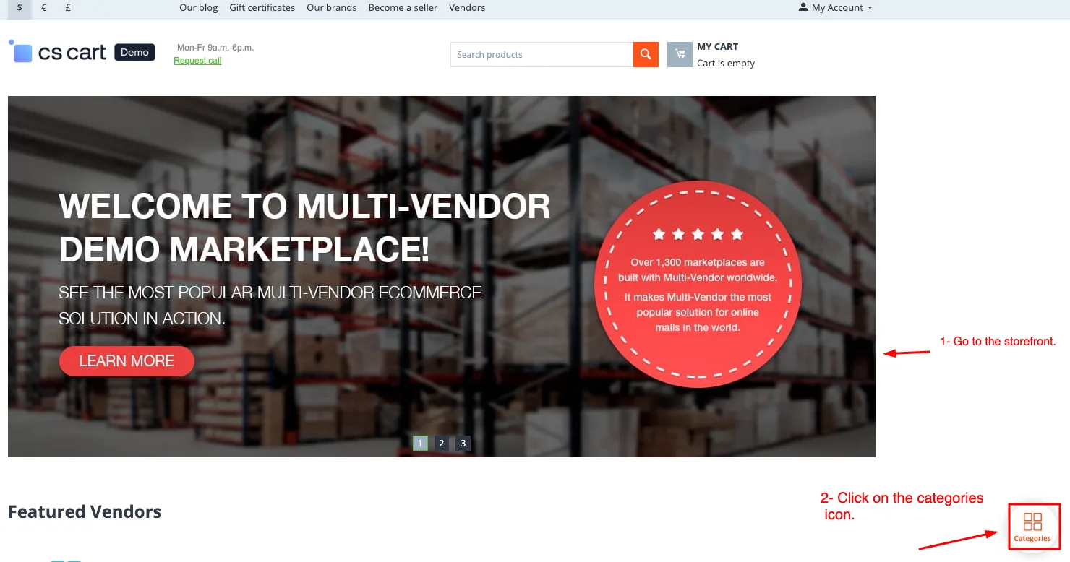Click the red star badge on banner
1070x562 pixels.
click(x=698, y=284)
